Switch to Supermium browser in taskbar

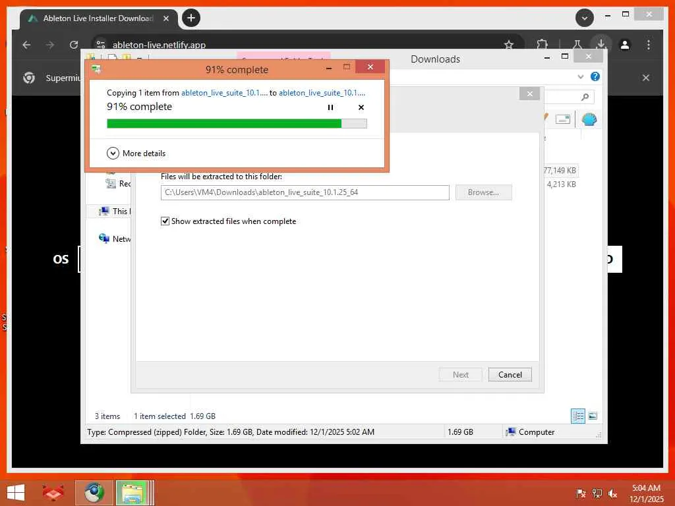pos(94,493)
